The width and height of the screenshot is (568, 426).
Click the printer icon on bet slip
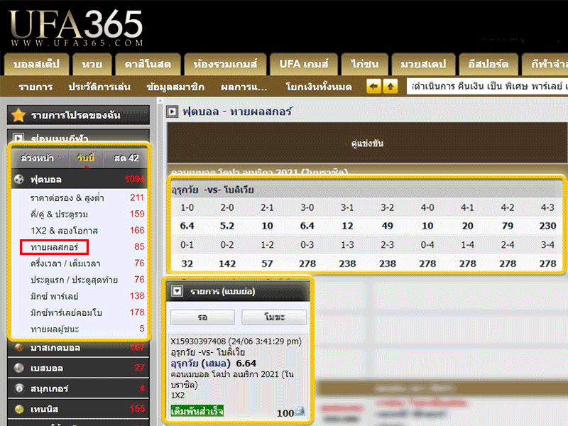click(300, 411)
